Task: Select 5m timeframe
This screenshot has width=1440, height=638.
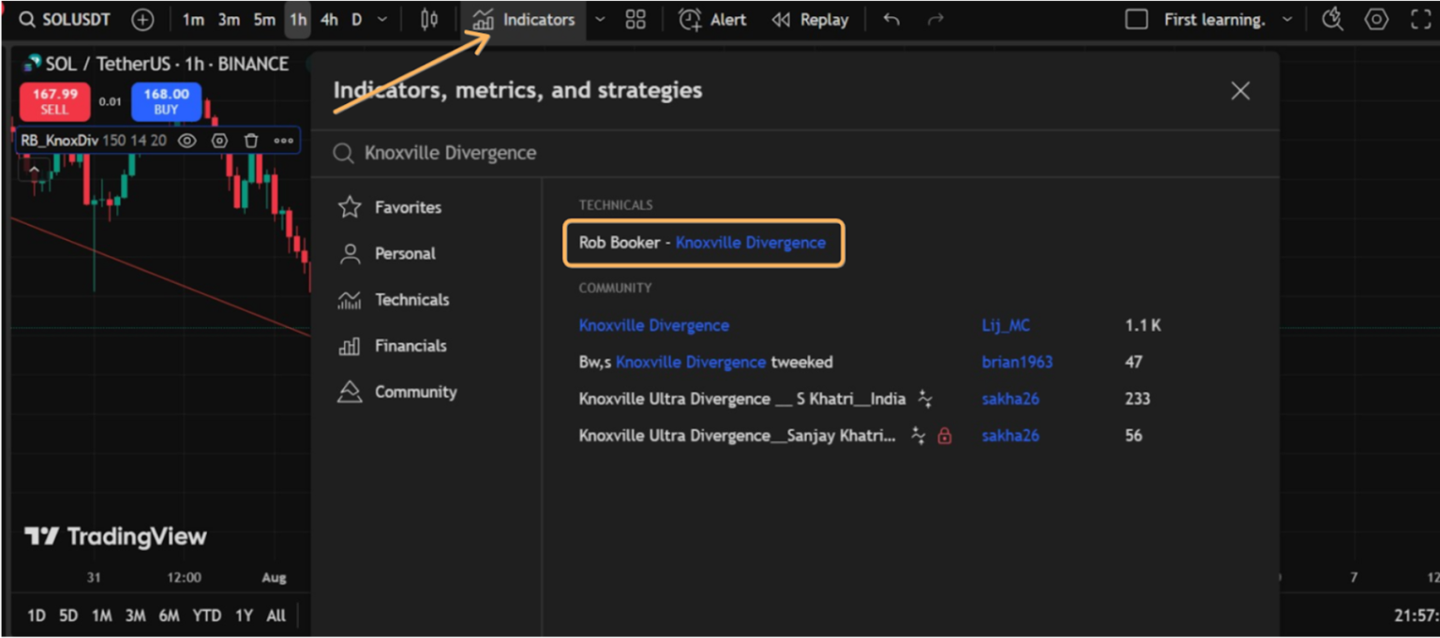Action: click(264, 20)
